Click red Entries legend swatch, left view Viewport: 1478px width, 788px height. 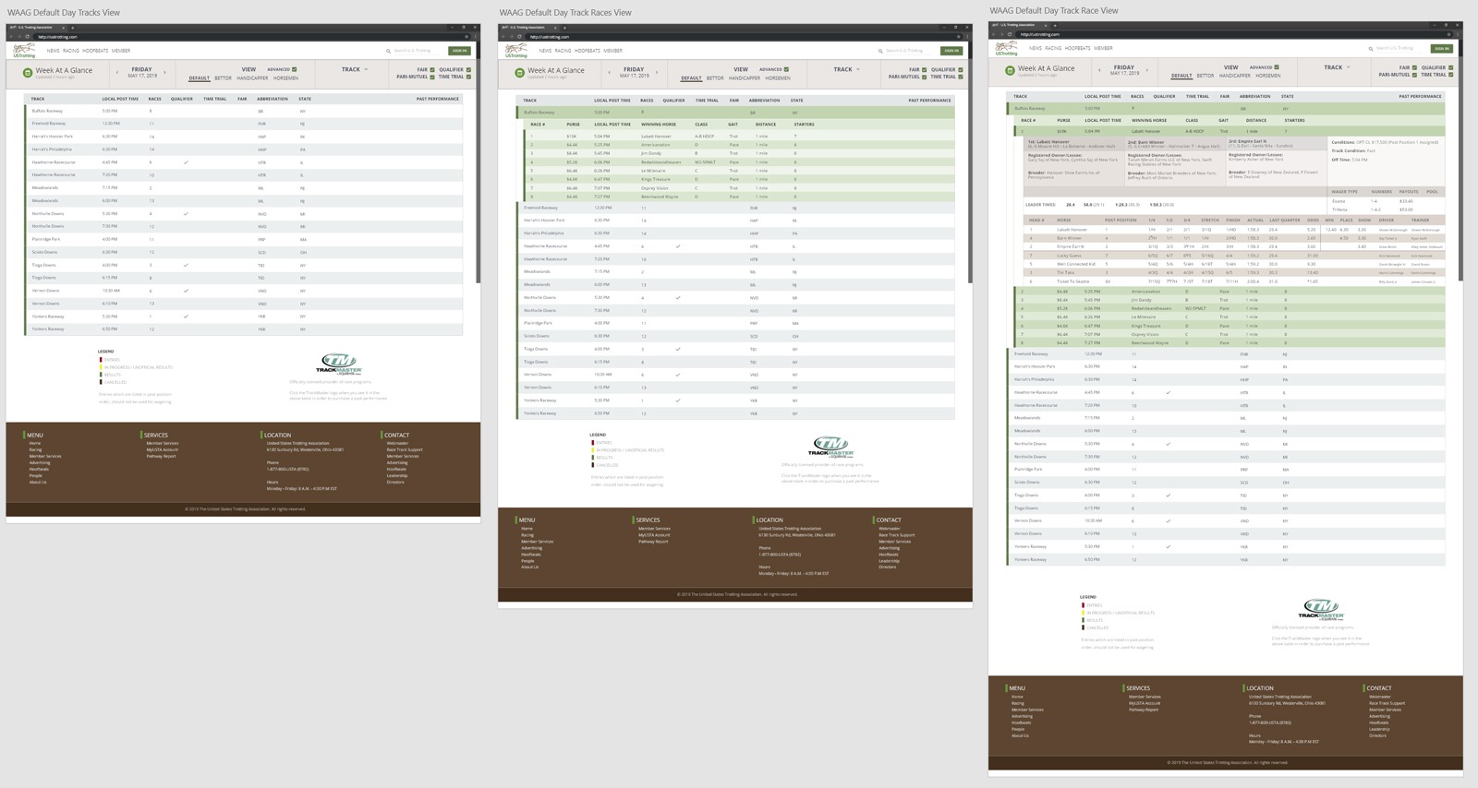click(x=101, y=360)
